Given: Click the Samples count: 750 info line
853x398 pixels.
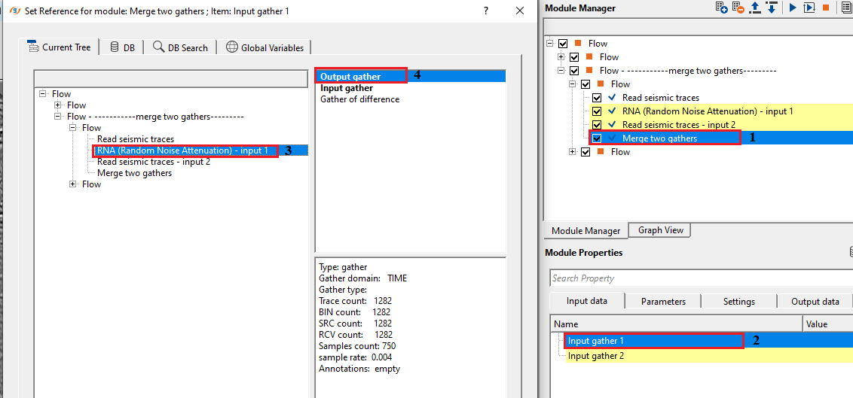Looking at the screenshot, I should [357, 346].
